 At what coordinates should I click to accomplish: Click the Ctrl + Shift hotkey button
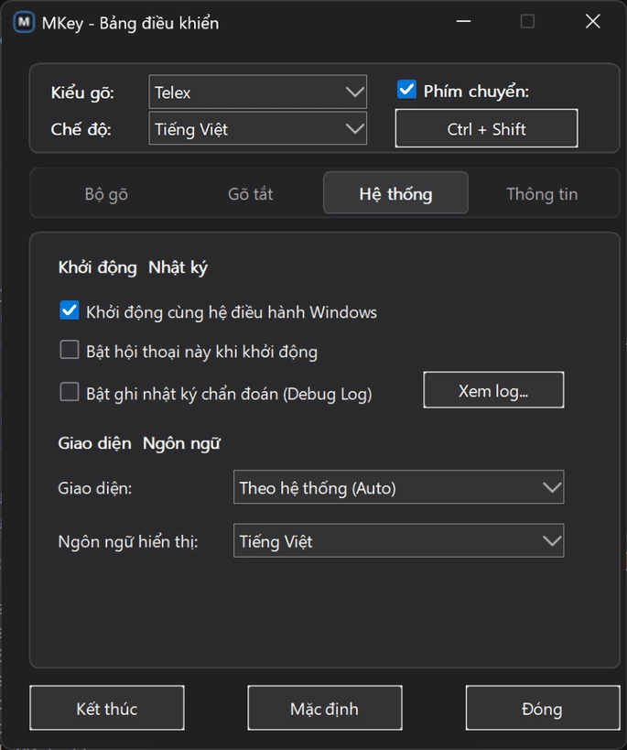pos(486,128)
